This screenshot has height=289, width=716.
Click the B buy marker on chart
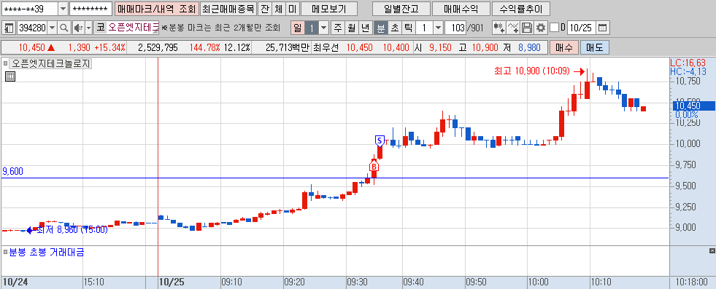pos(374,167)
